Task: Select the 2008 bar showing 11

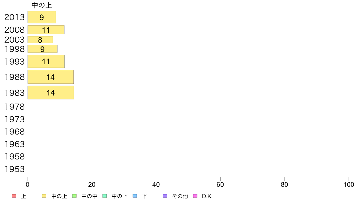Action: [x=46, y=30]
